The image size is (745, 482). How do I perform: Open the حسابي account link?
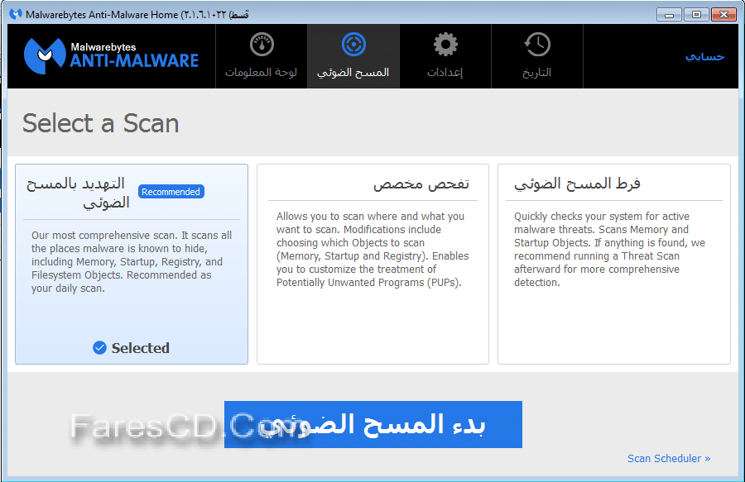(704, 56)
